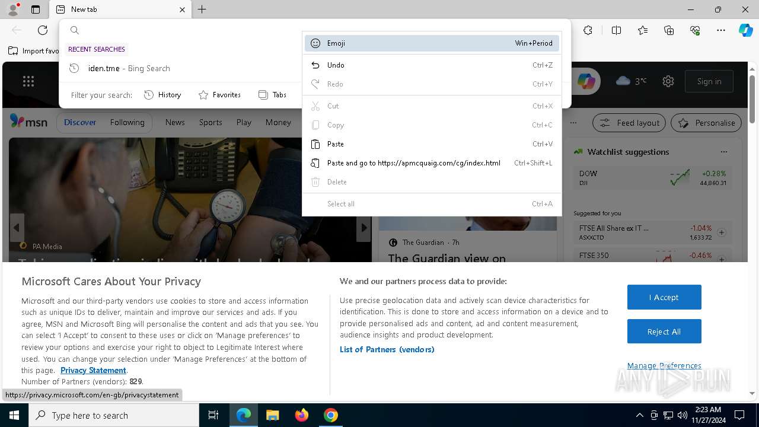759x427 pixels.
Task: Open the Collections icon
Action: pos(669,30)
